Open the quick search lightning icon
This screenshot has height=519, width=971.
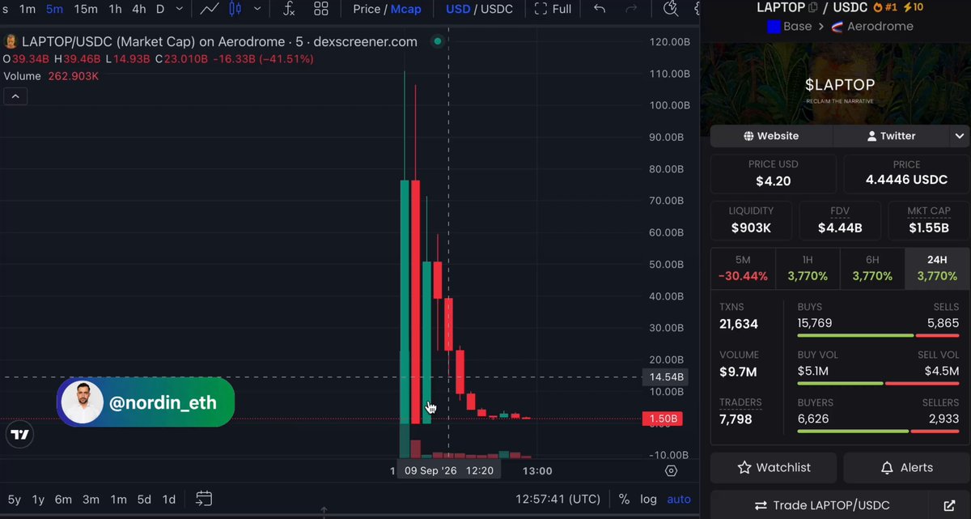[x=670, y=9]
